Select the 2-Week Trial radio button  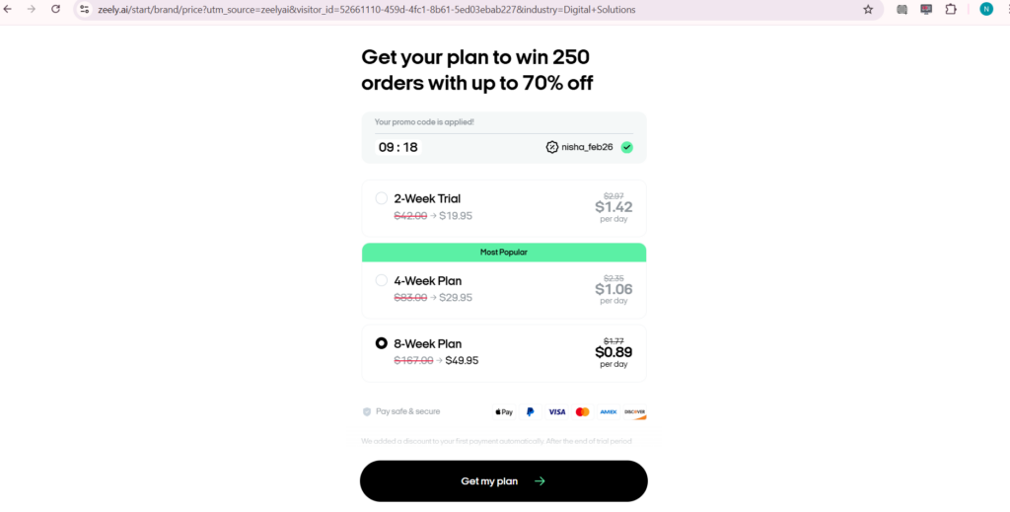[x=382, y=198]
